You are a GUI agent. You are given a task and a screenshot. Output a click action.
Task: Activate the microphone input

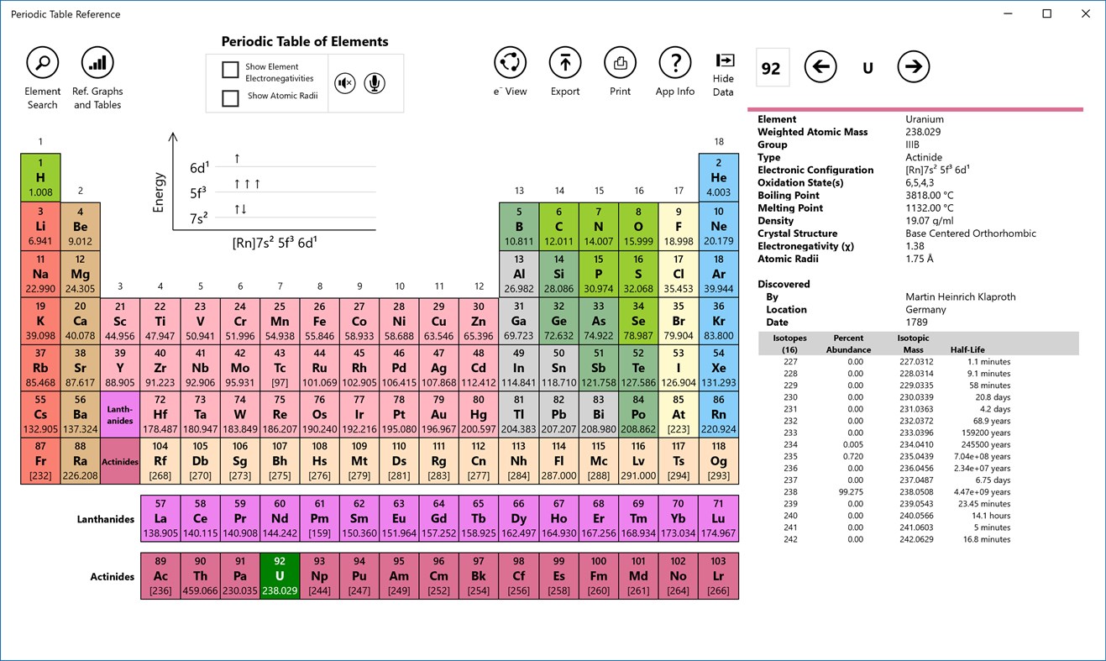[374, 83]
